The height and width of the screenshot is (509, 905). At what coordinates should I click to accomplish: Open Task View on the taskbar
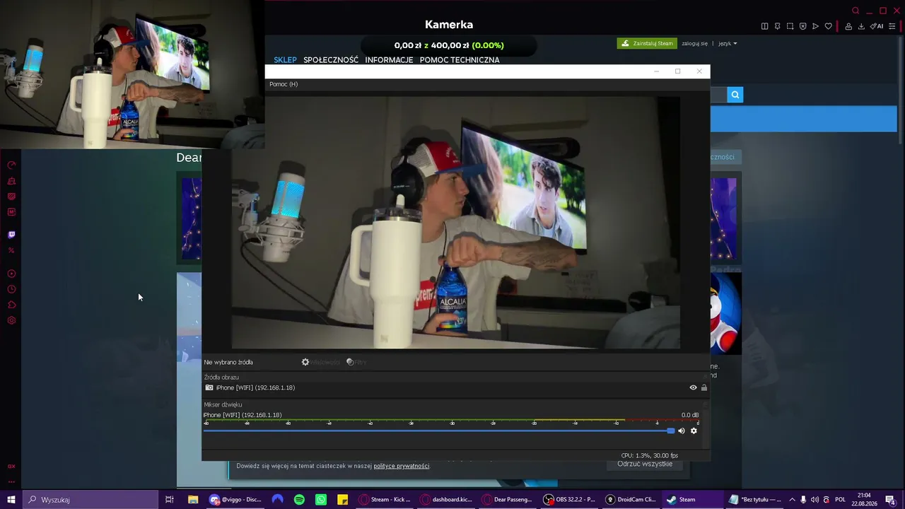click(170, 500)
